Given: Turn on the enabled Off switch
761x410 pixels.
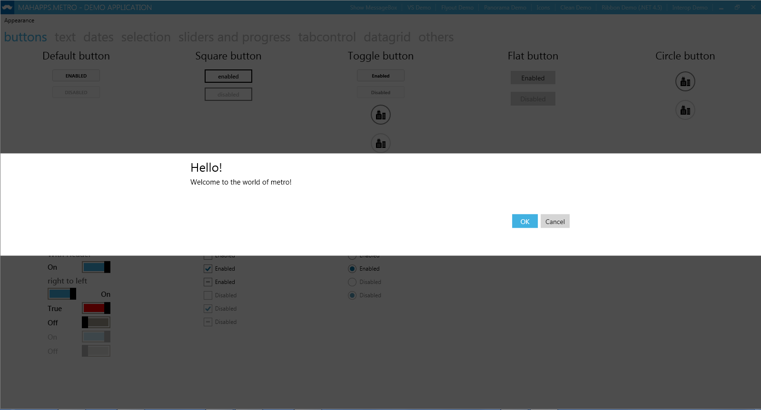Looking at the screenshot, I should [x=96, y=322].
